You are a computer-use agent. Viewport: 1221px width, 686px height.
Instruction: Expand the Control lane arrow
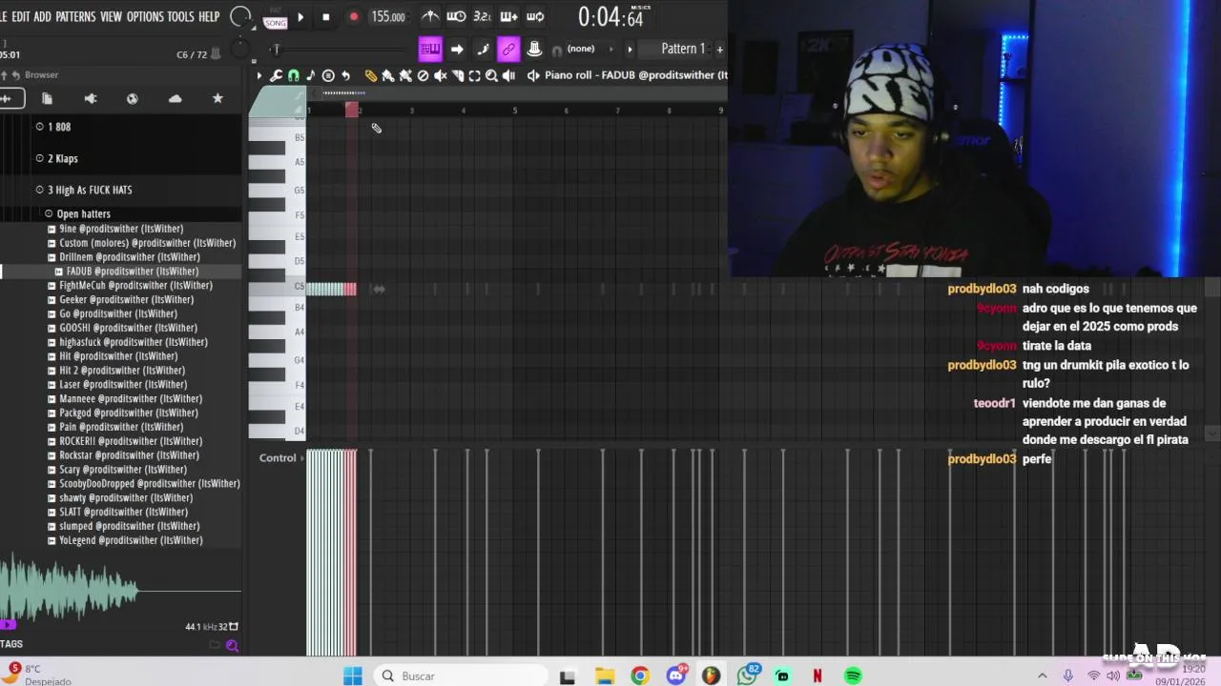coord(302,458)
